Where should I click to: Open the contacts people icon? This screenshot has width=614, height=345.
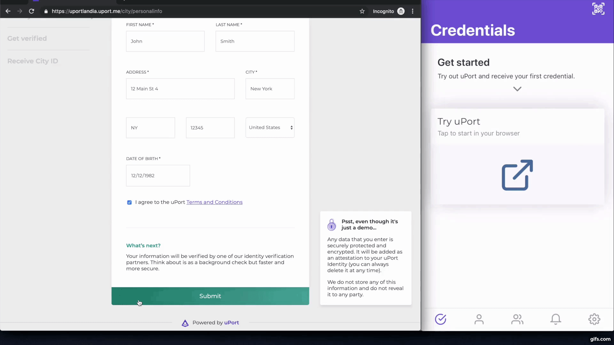click(517, 319)
